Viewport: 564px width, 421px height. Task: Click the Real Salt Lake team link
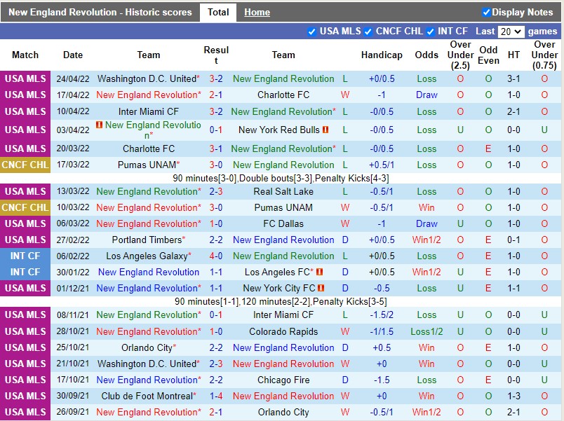click(x=283, y=191)
